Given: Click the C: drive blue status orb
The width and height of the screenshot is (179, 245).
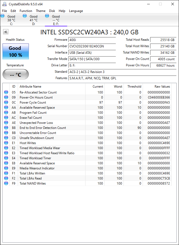Looking at the screenshot, I should (2, 16).
